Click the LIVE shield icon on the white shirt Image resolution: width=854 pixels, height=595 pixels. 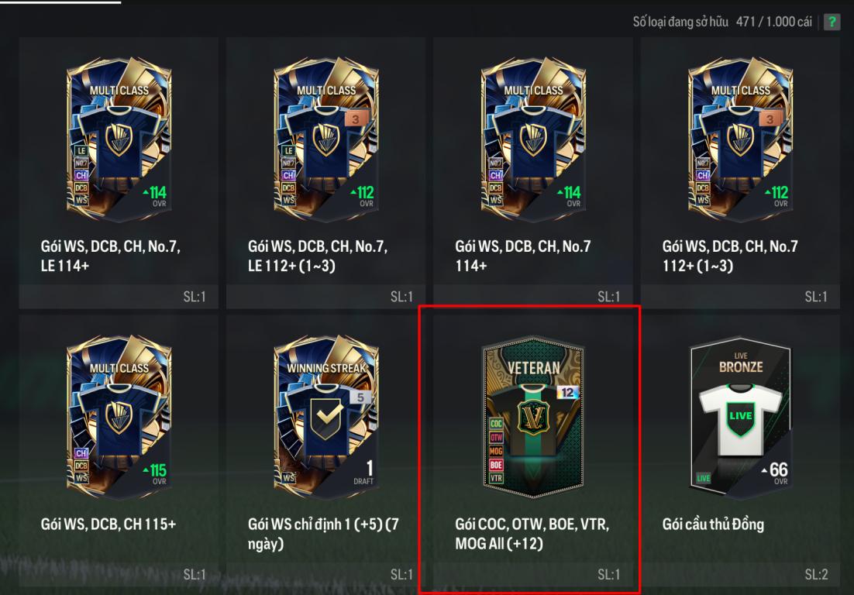(x=740, y=418)
